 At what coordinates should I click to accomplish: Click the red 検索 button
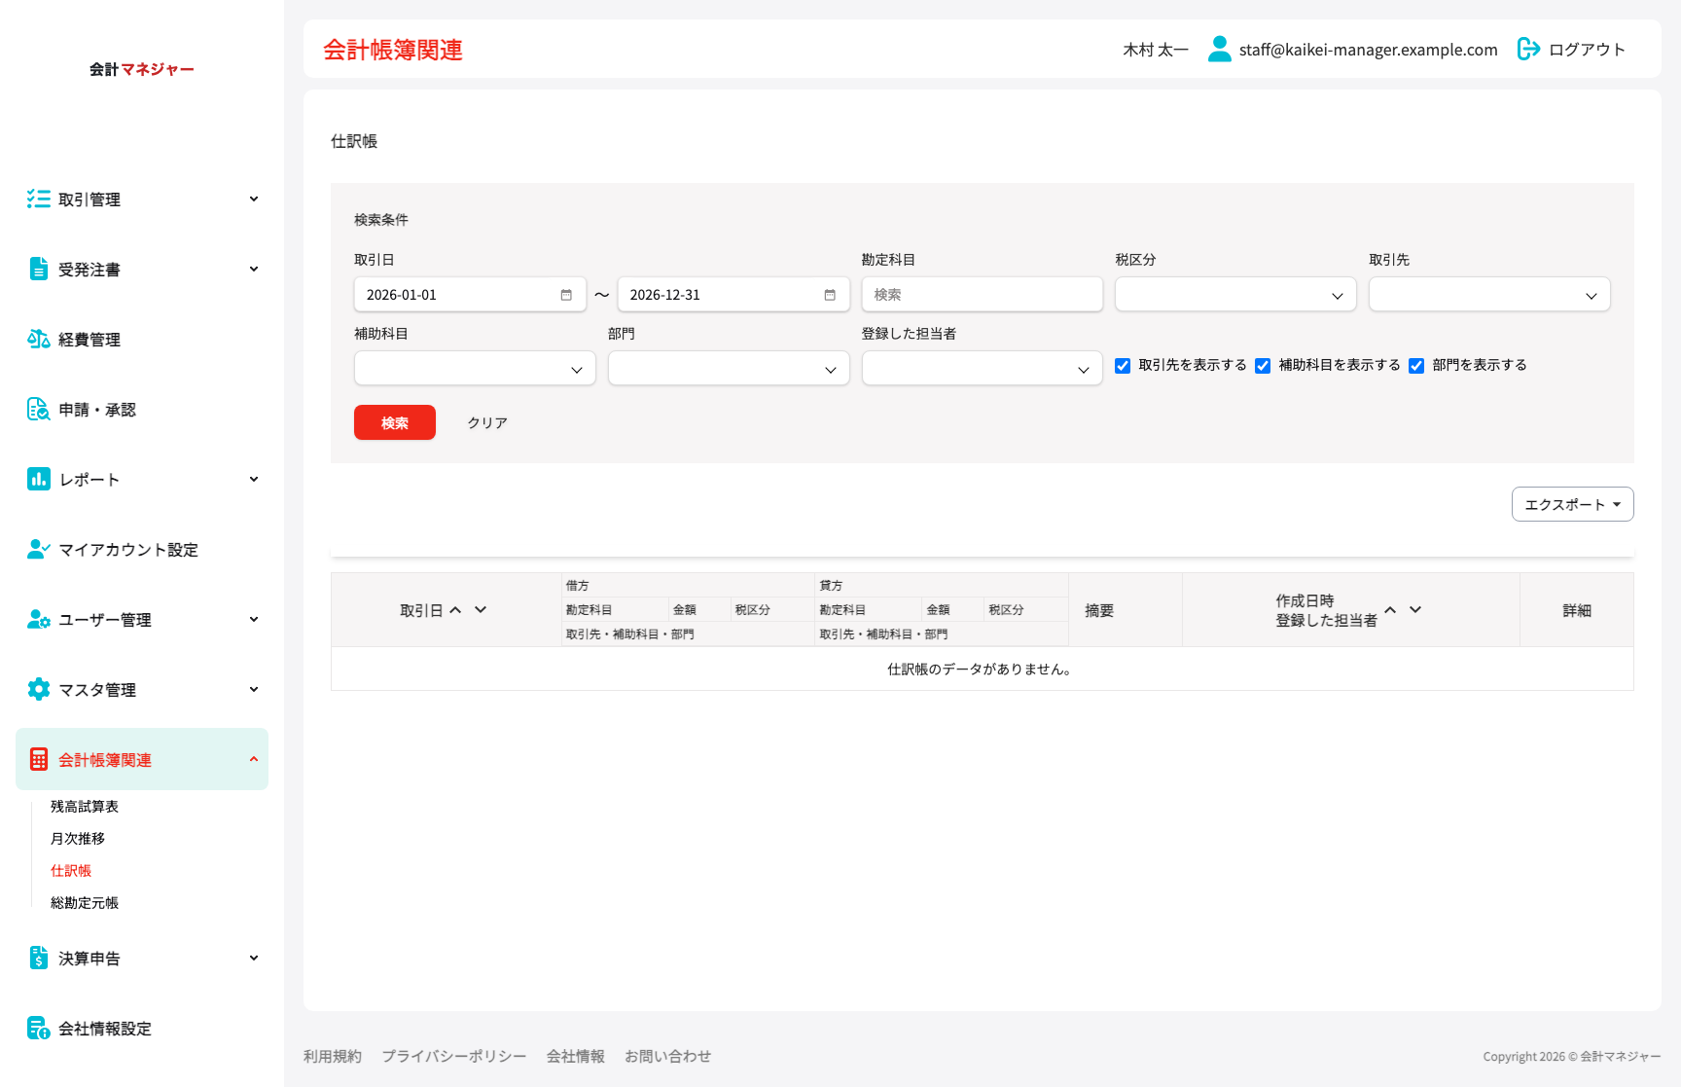[395, 422]
